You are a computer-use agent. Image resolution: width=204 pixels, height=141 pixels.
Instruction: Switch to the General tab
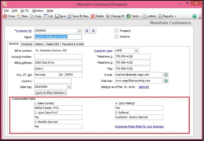[14, 44]
